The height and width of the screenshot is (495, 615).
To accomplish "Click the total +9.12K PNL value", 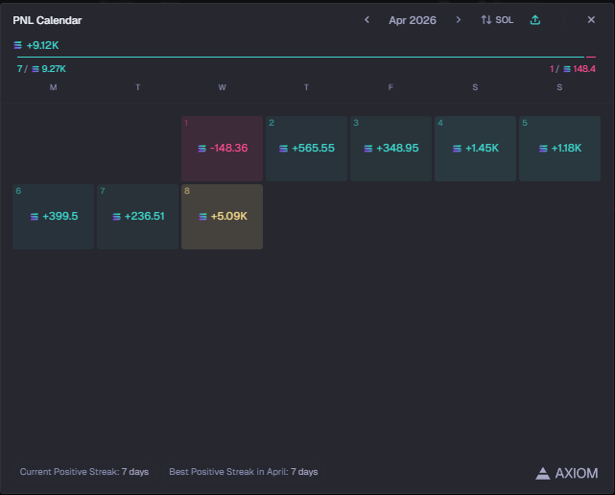I will [42, 45].
